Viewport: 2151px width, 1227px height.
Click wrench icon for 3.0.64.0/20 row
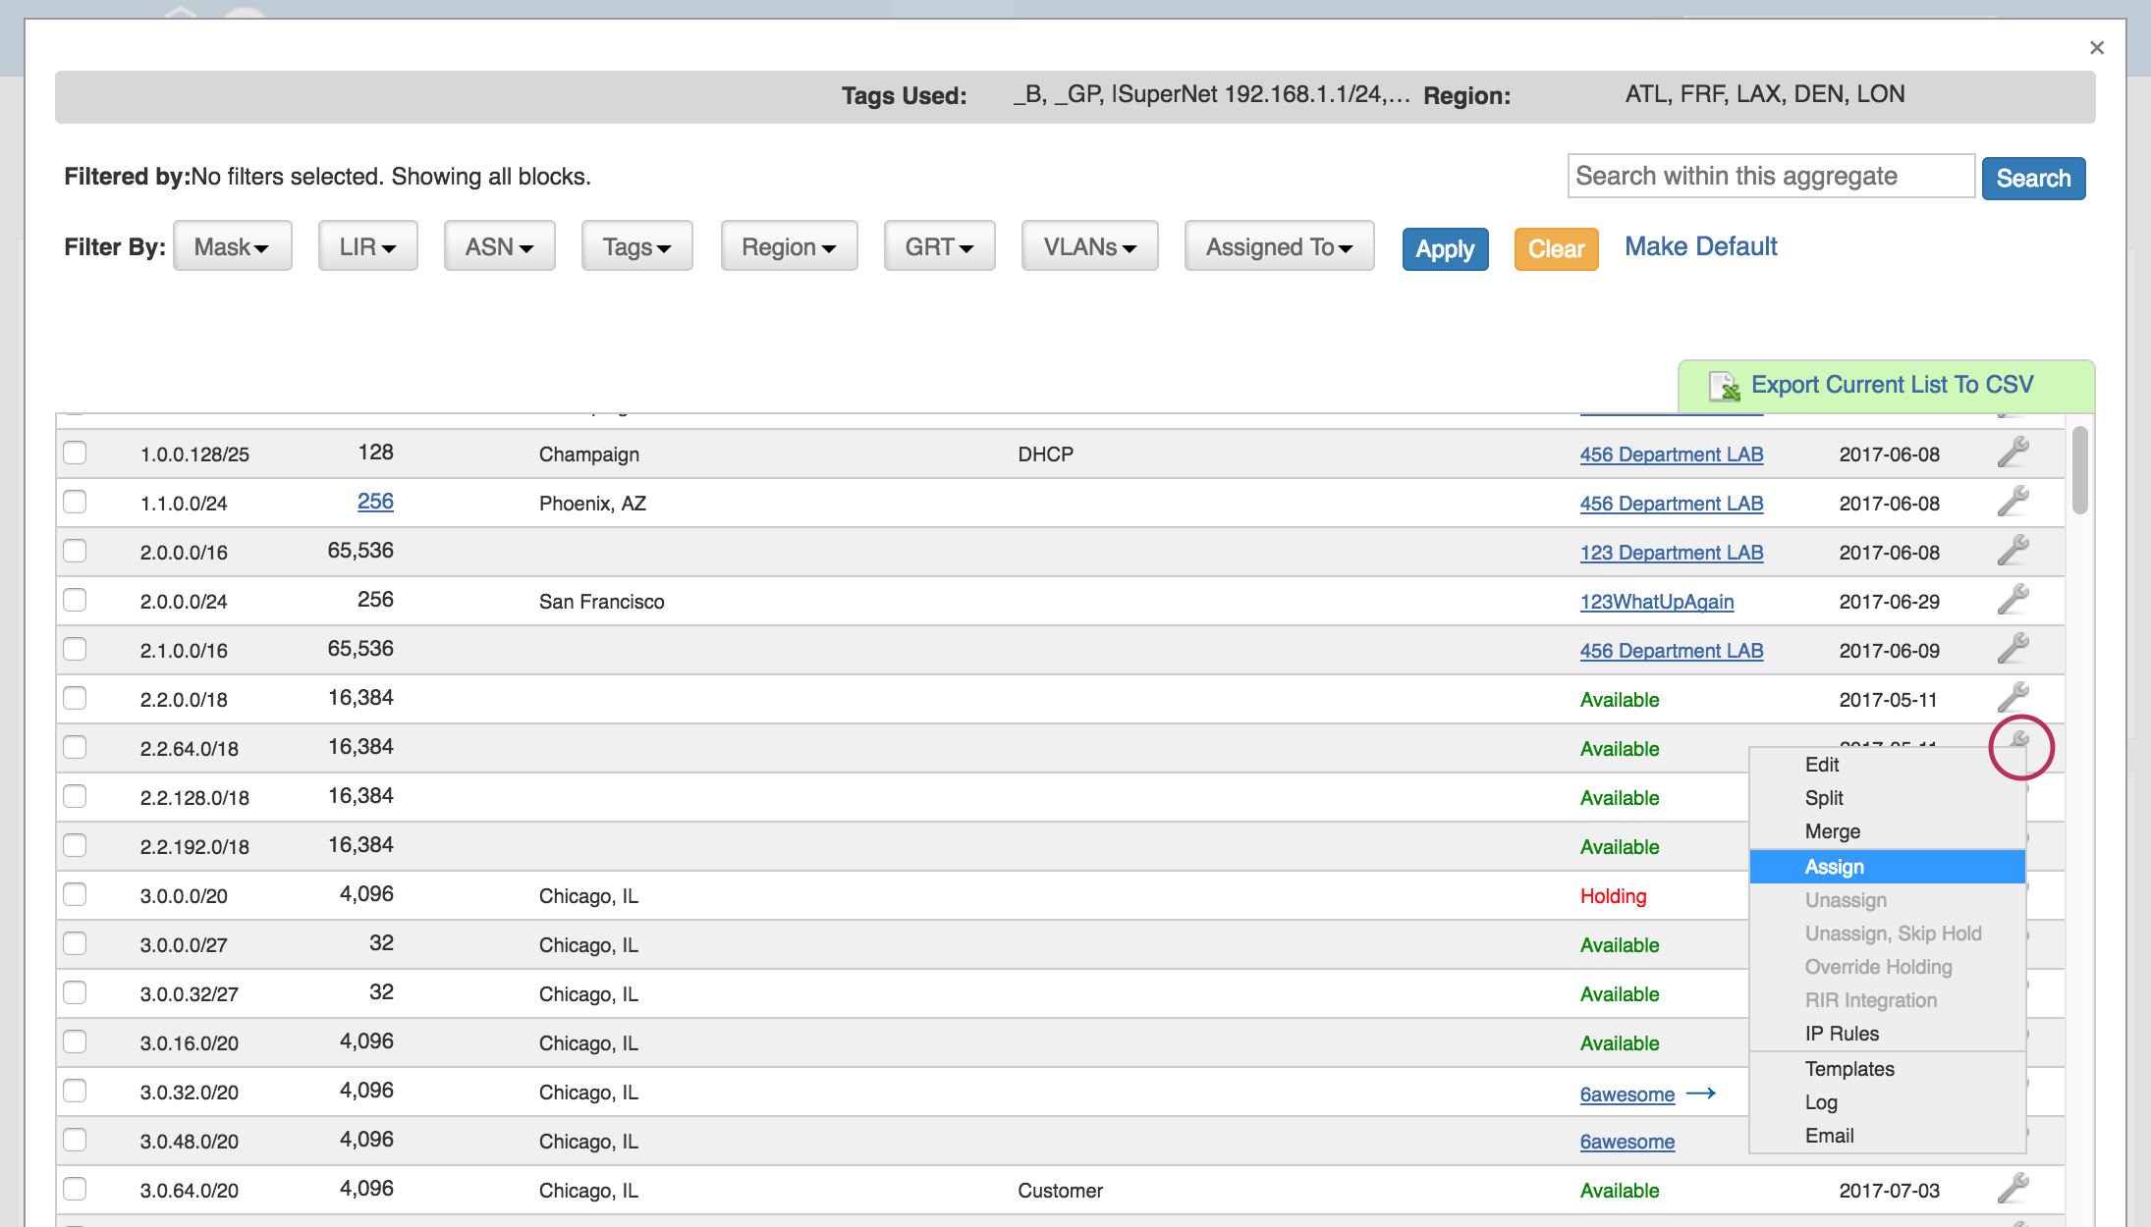[2013, 1189]
